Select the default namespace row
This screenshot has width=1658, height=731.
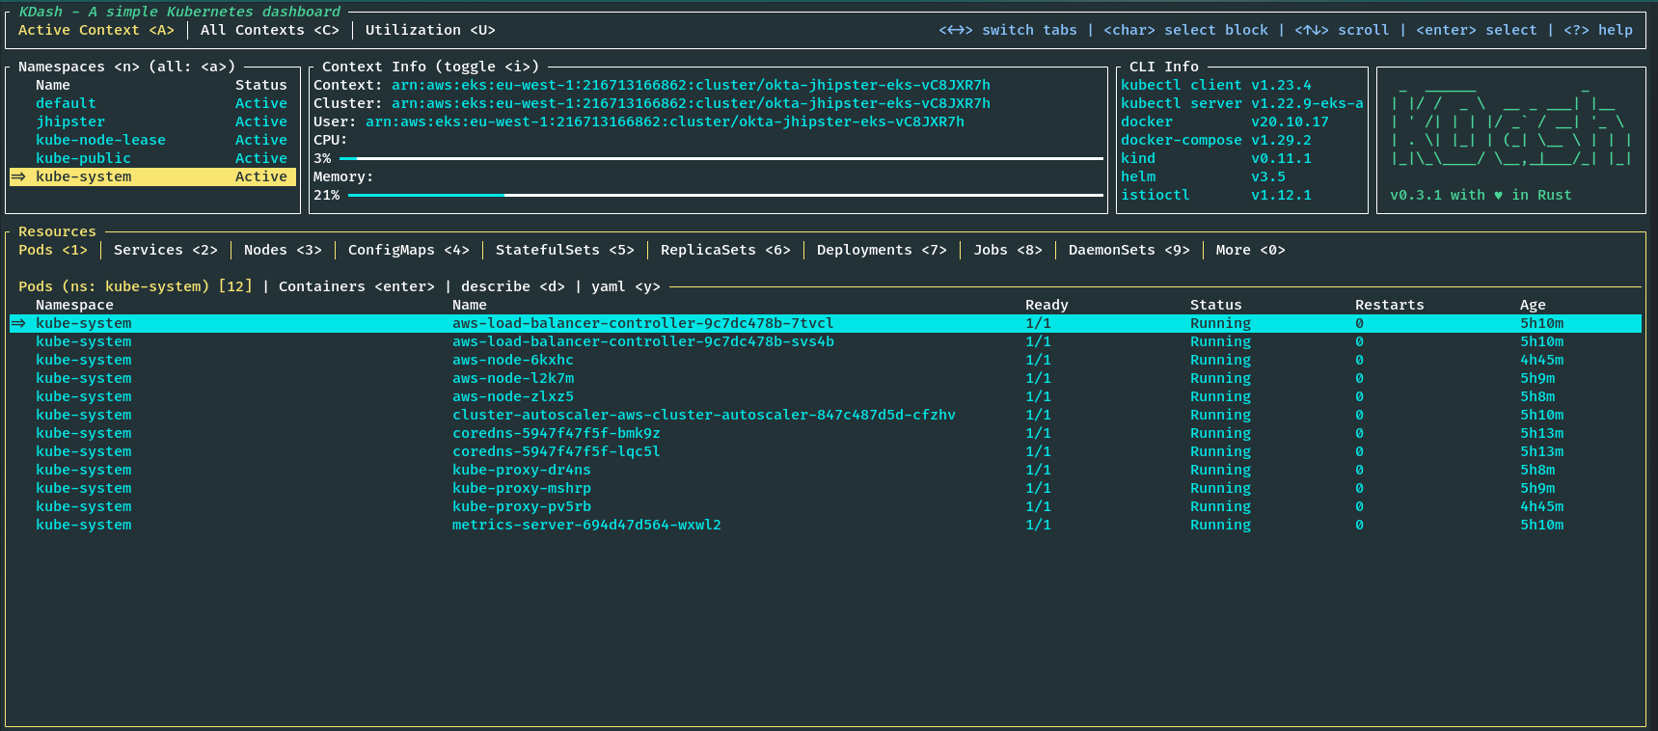point(66,103)
